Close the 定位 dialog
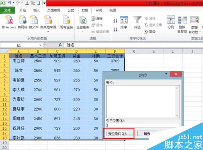This screenshot has height=150, width=203. tap(176, 74)
